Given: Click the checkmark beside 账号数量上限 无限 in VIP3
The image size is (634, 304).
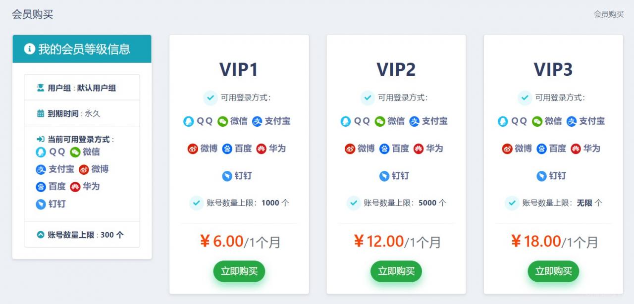Looking at the screenshot, I should click(x=512, y=203).
